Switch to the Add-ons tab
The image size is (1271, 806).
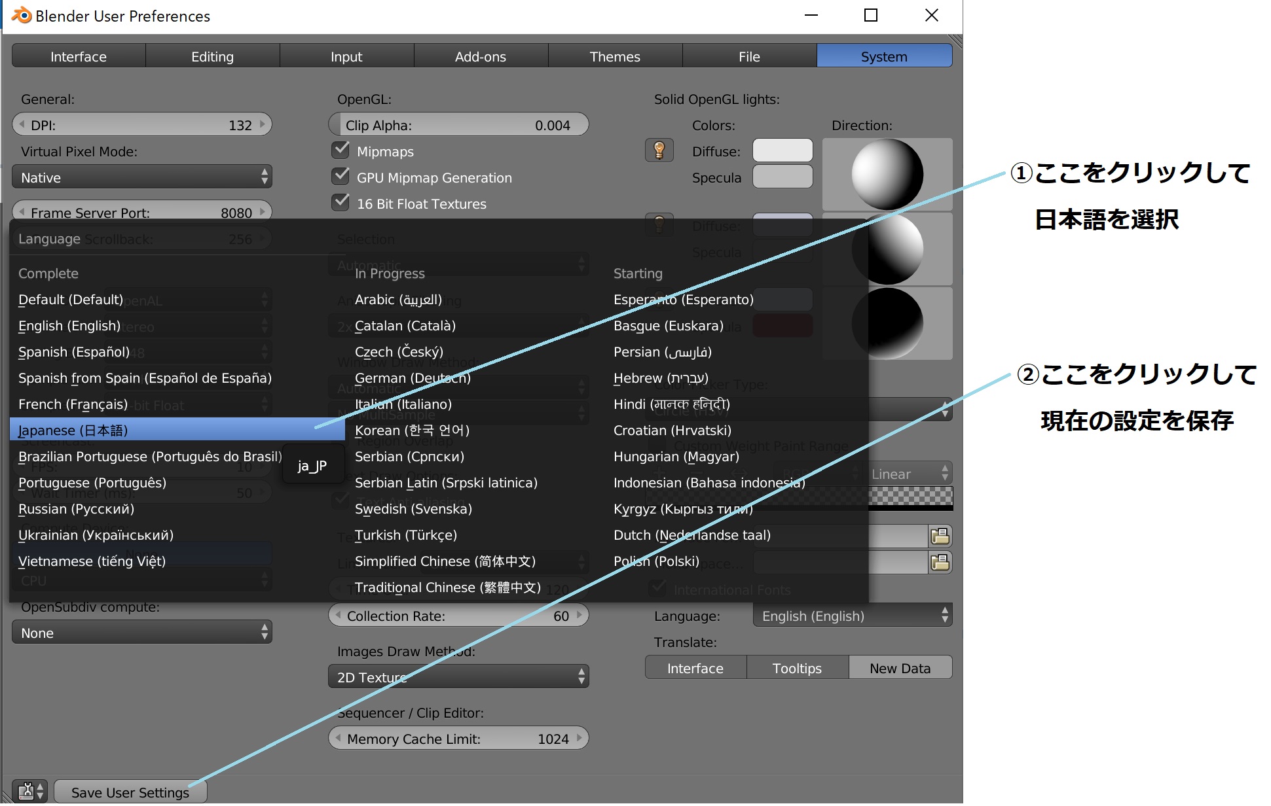[x=480, y=56]
